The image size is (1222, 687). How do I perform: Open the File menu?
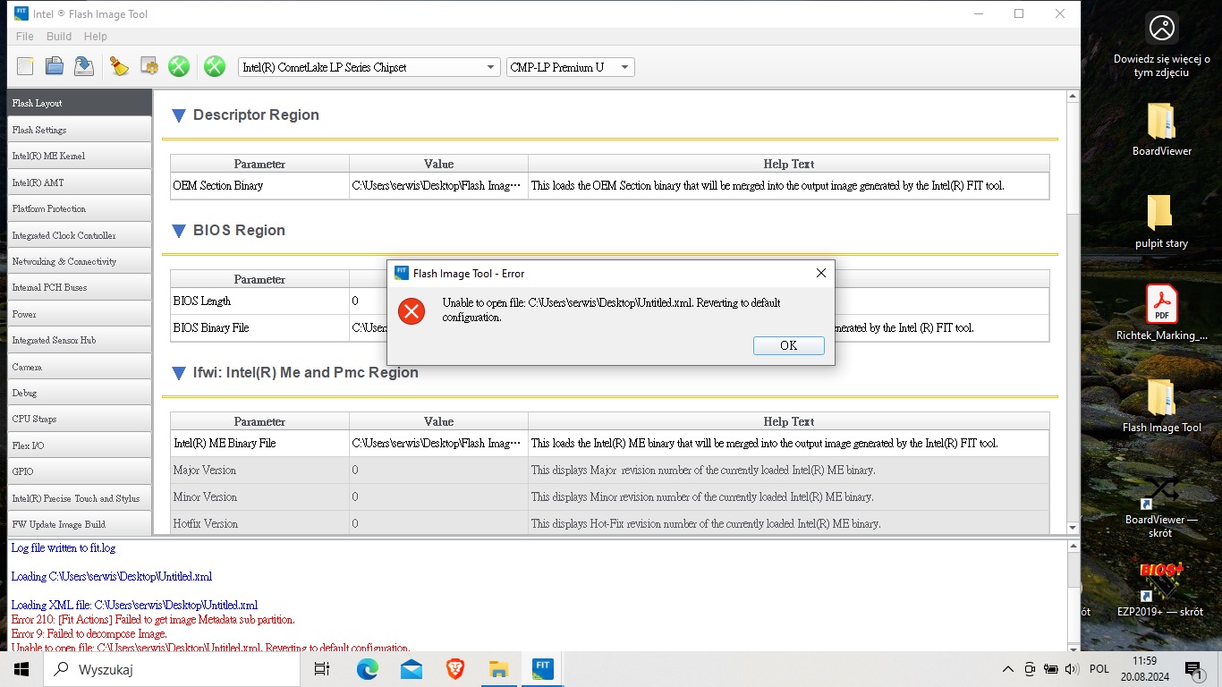pyautogui.click(x=25, y=37)
